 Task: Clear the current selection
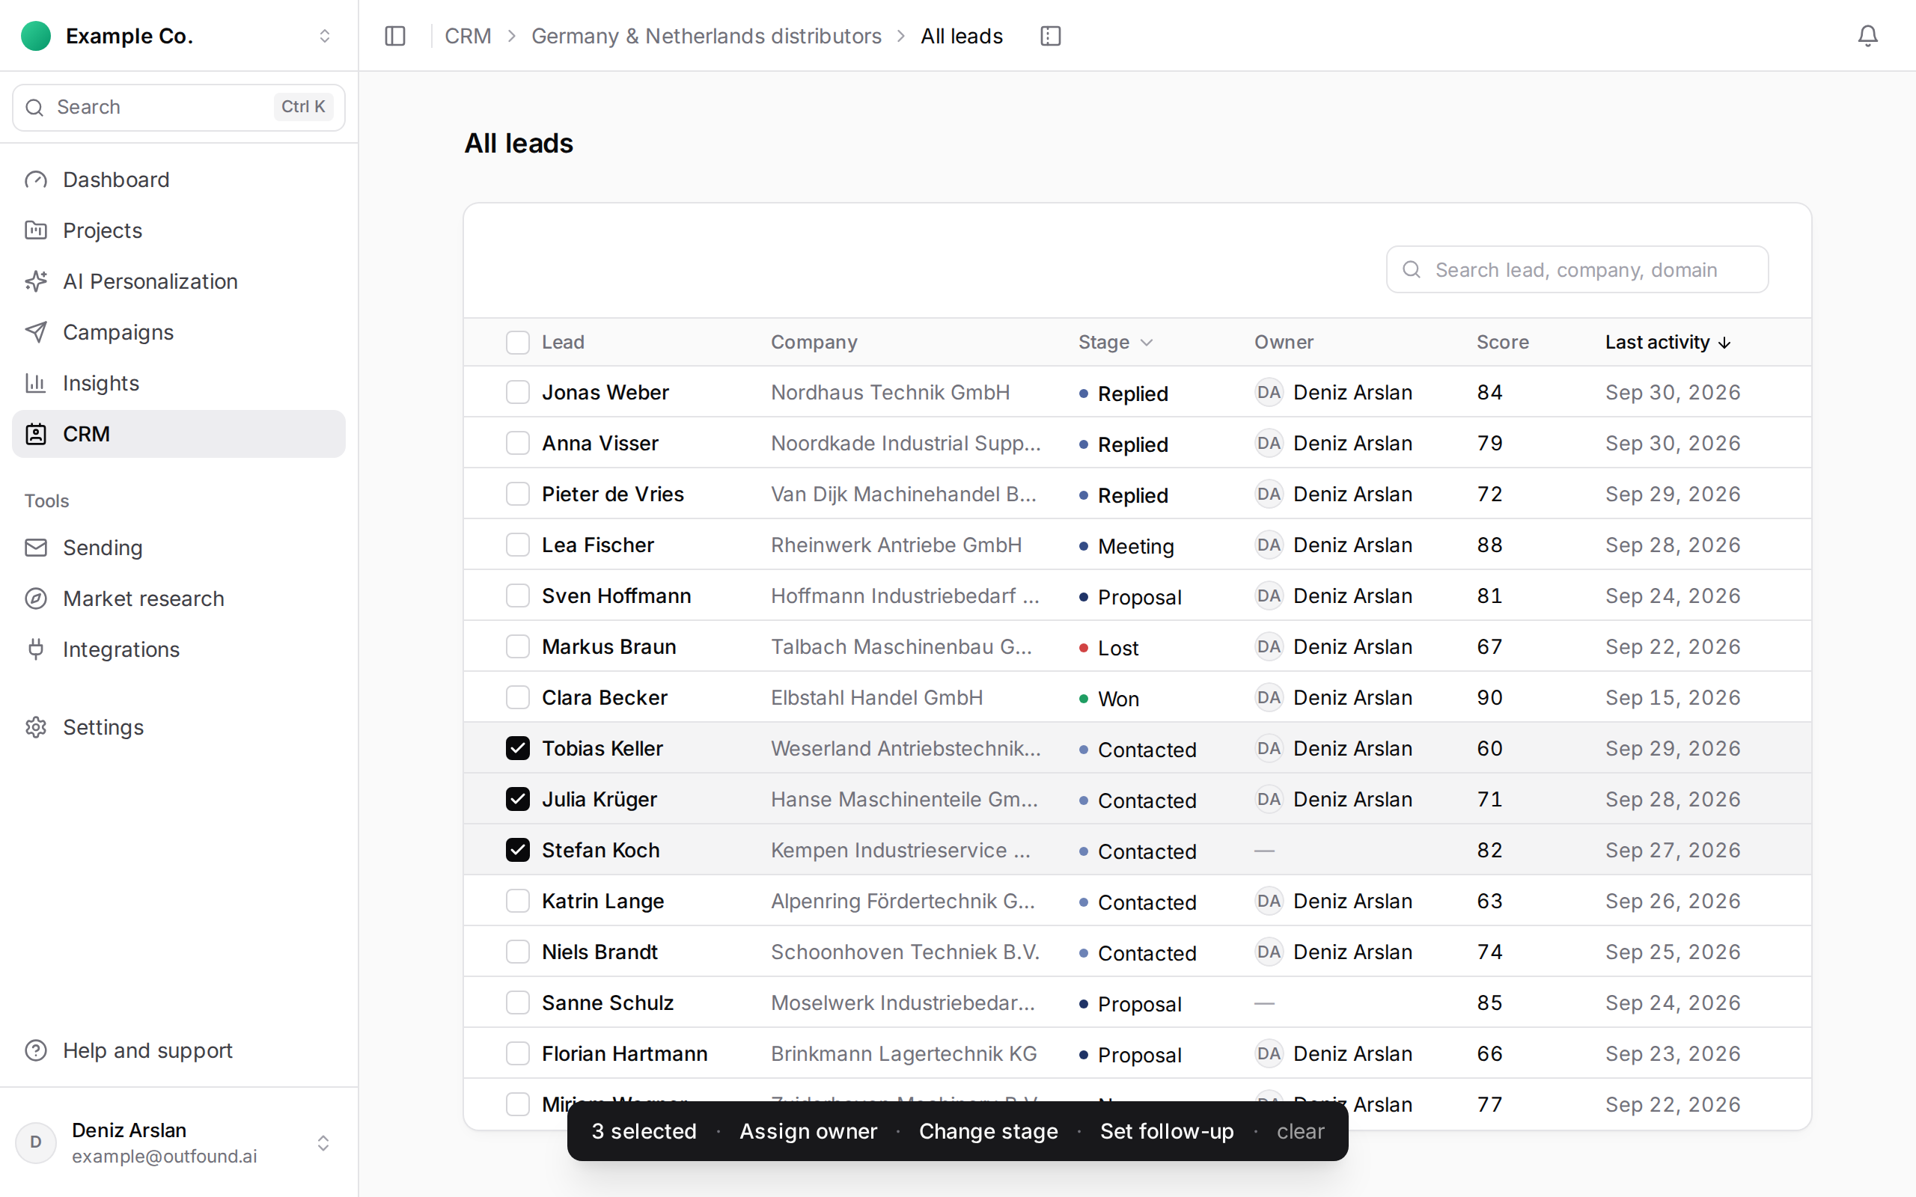(1300, 1131)
